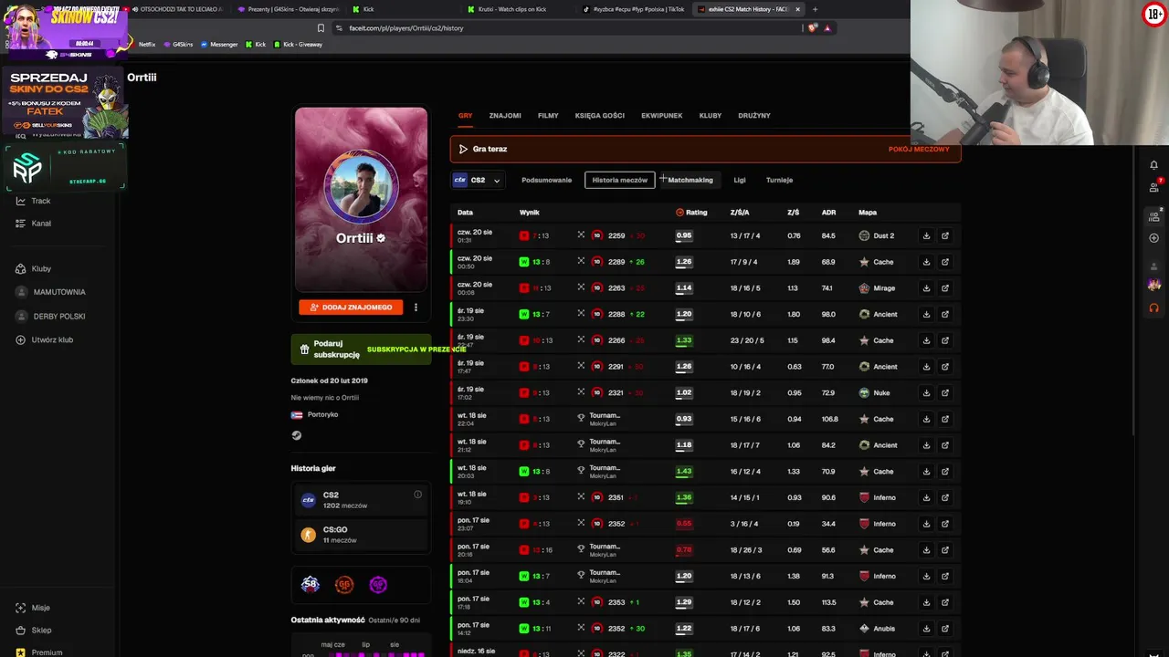Screen dimensions: 1169x657
Task: Click the S8 season badge
Action: point(311,584)
